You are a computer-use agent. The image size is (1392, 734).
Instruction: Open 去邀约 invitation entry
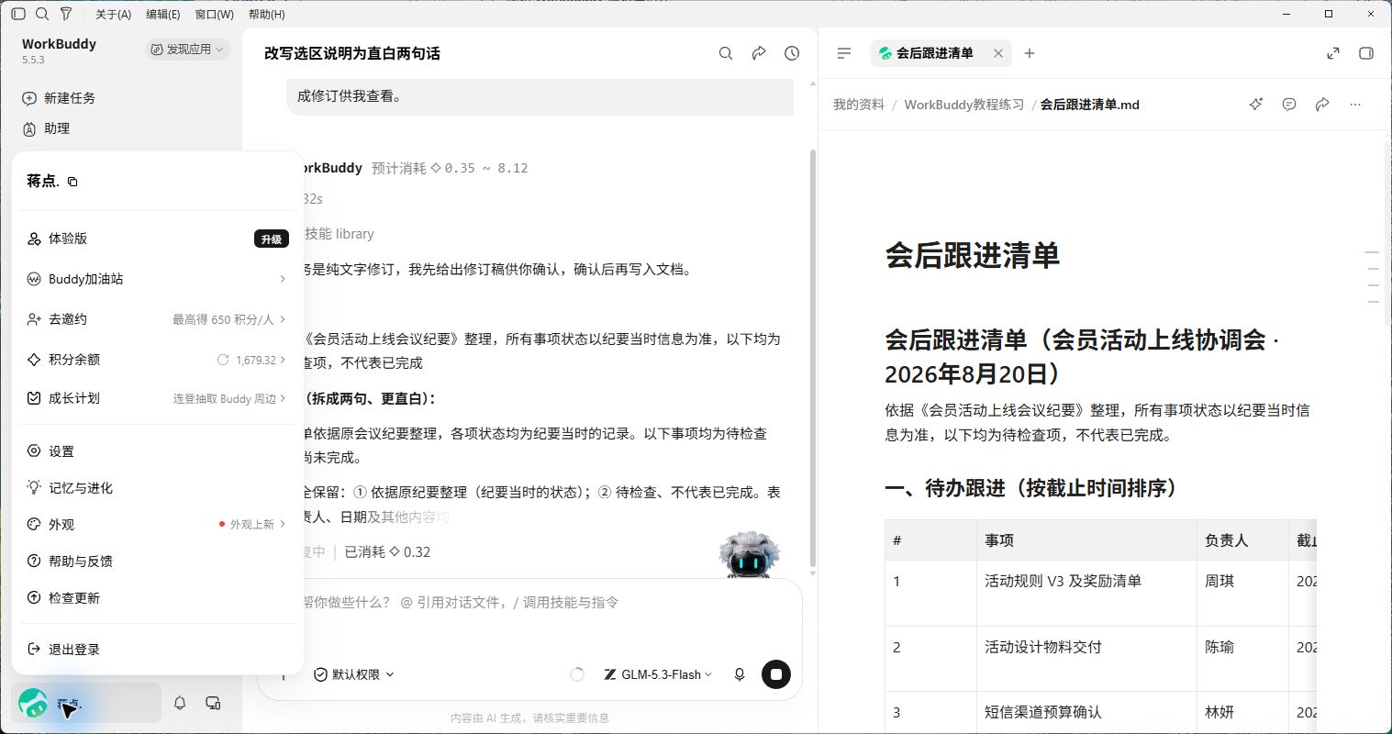tap(157, 319)
